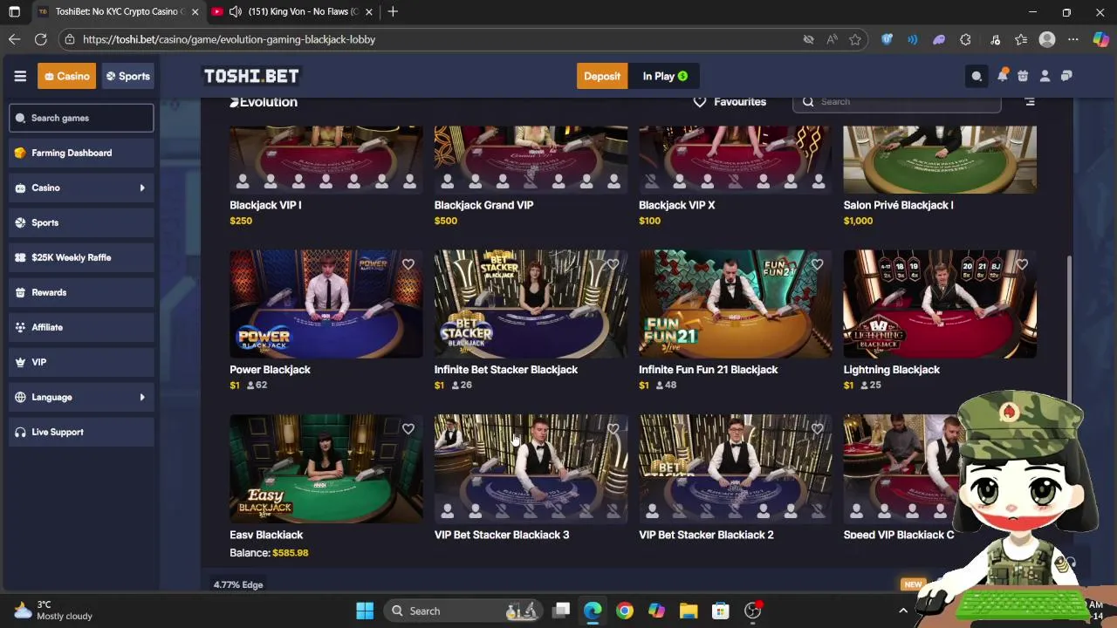Screen dimensions: 1117x628
Task: Open Blackjack Grand VIP table
Action: click(531, 159)
